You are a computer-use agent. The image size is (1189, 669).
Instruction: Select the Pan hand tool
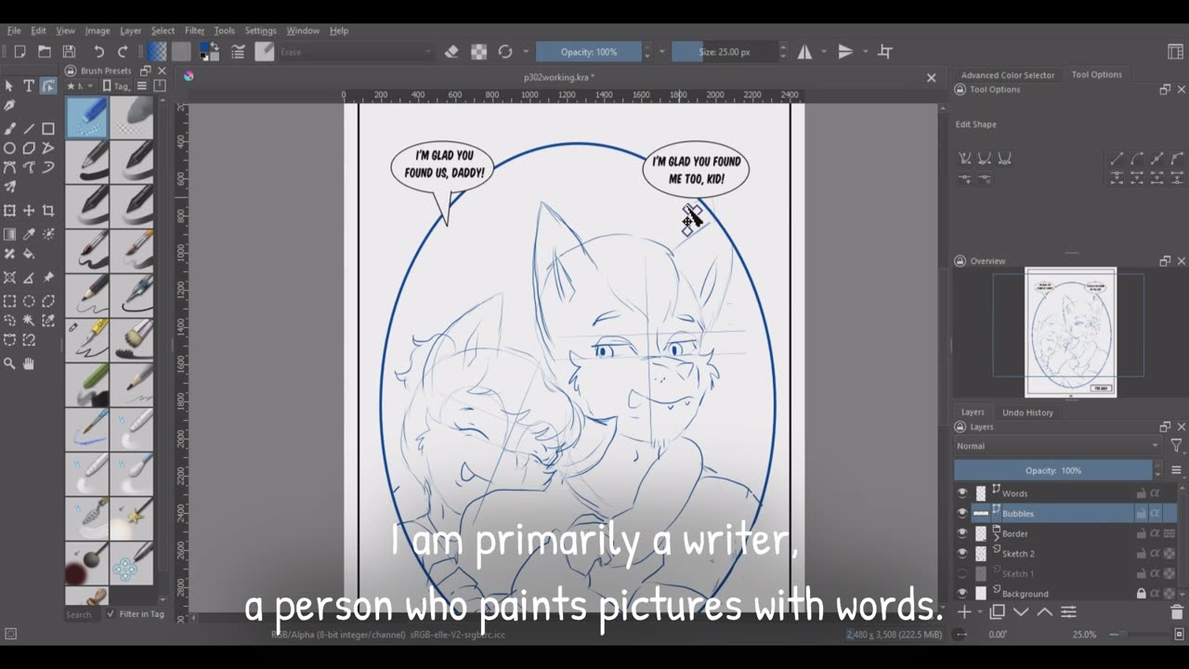(x=29, y=364)
